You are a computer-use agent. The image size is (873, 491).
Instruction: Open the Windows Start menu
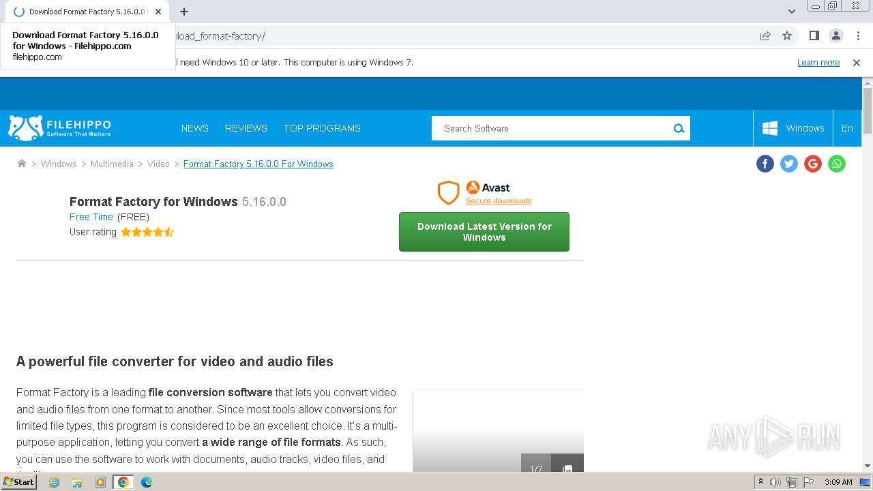pos(18,482)
